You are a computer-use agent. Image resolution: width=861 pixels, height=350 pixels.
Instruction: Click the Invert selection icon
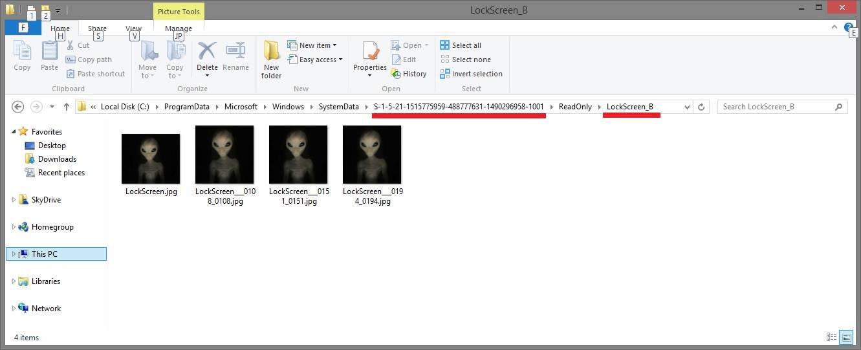click(445, 74)
